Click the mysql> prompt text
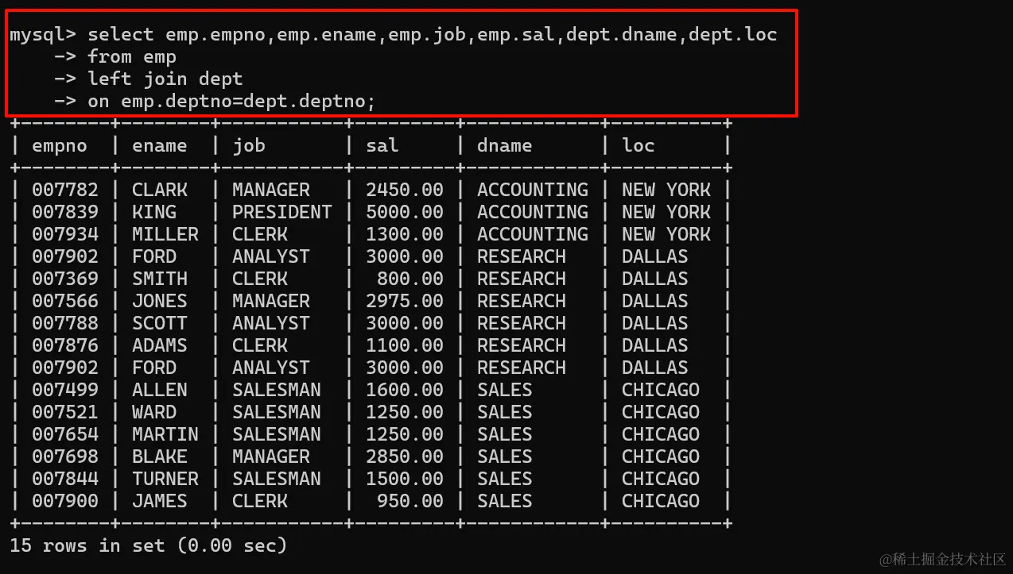The height and width of the screenshot is (574, 1013). [42, 34]
